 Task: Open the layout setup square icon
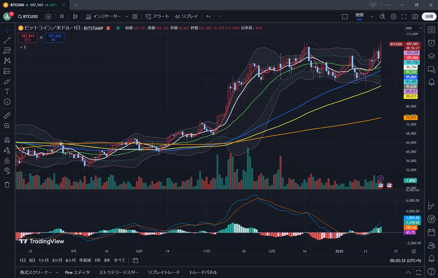(x=345, y=16)
